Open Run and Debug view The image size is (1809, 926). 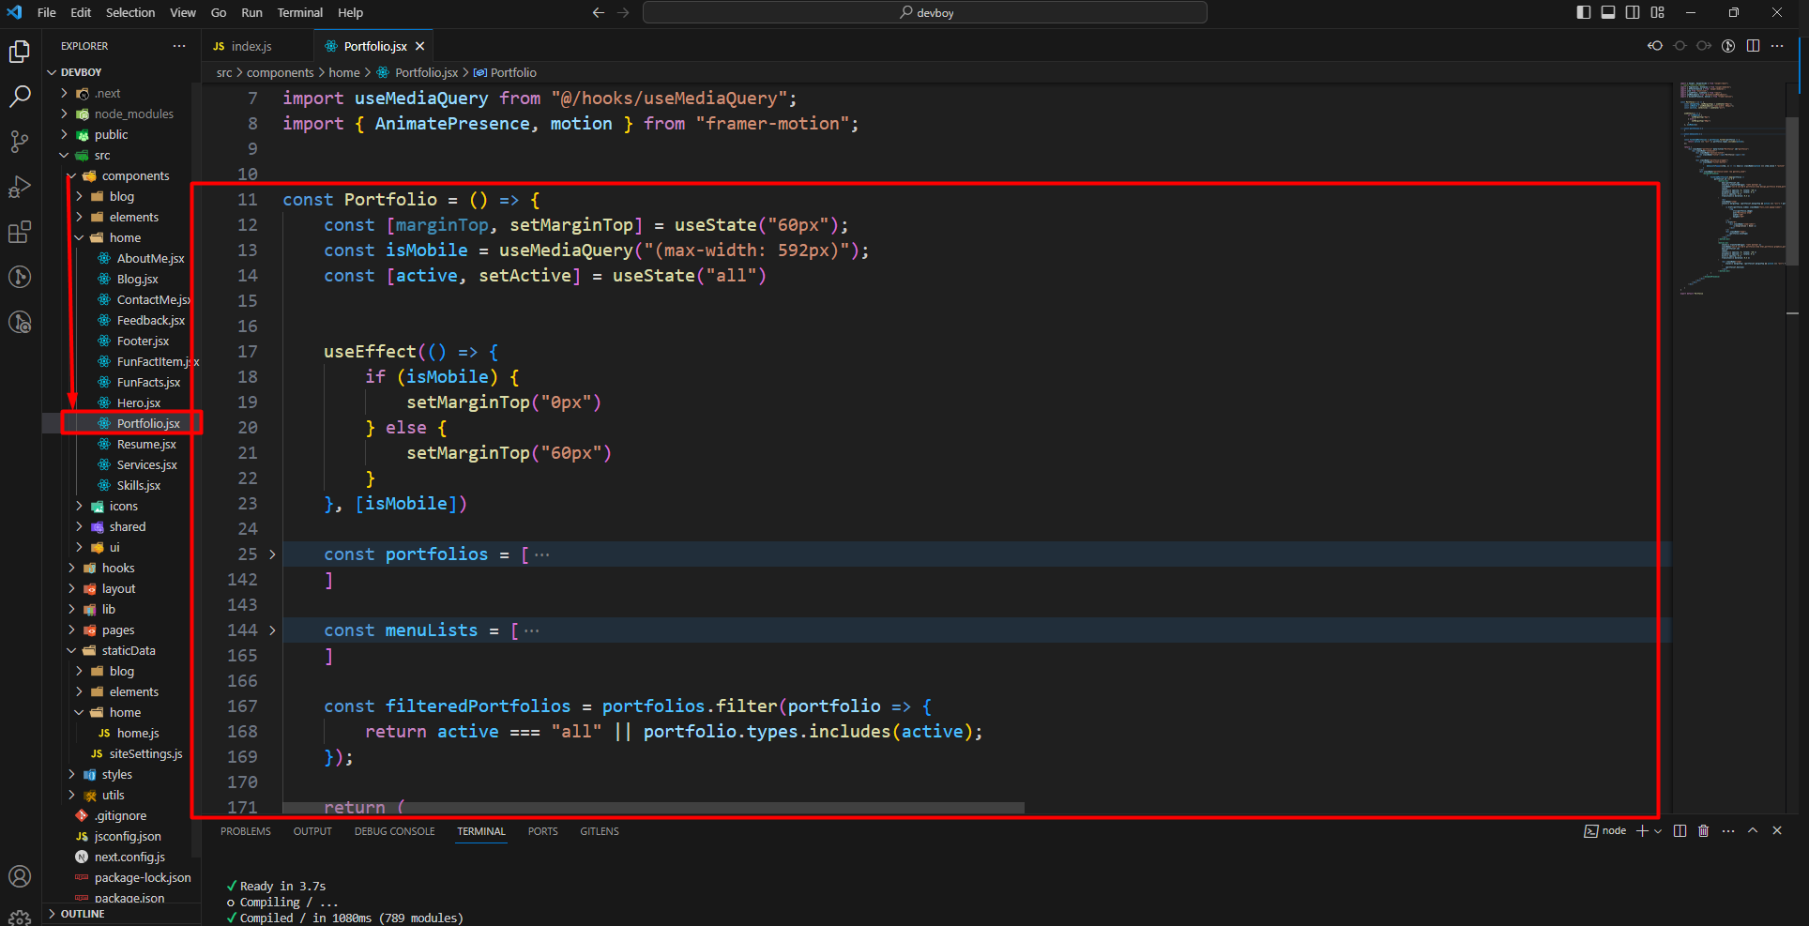(x=20, y=187)
